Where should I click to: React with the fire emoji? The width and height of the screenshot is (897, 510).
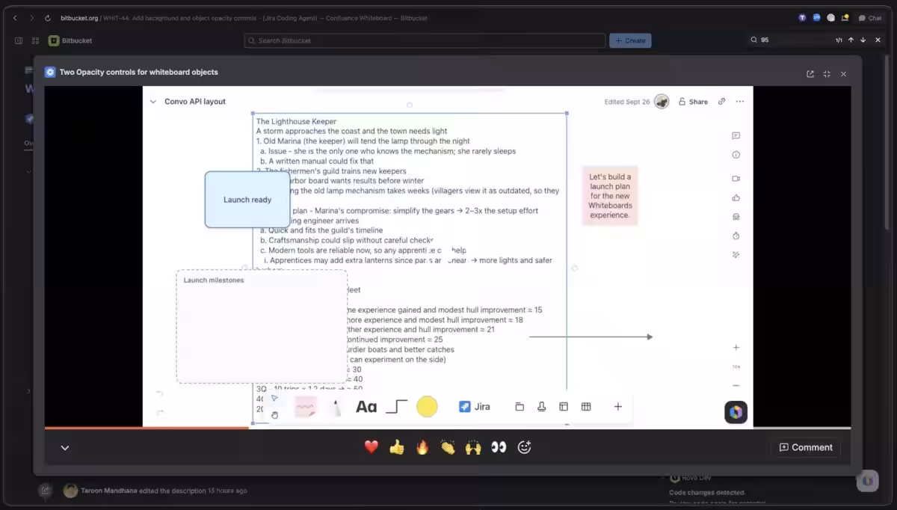tap(422, 447)
